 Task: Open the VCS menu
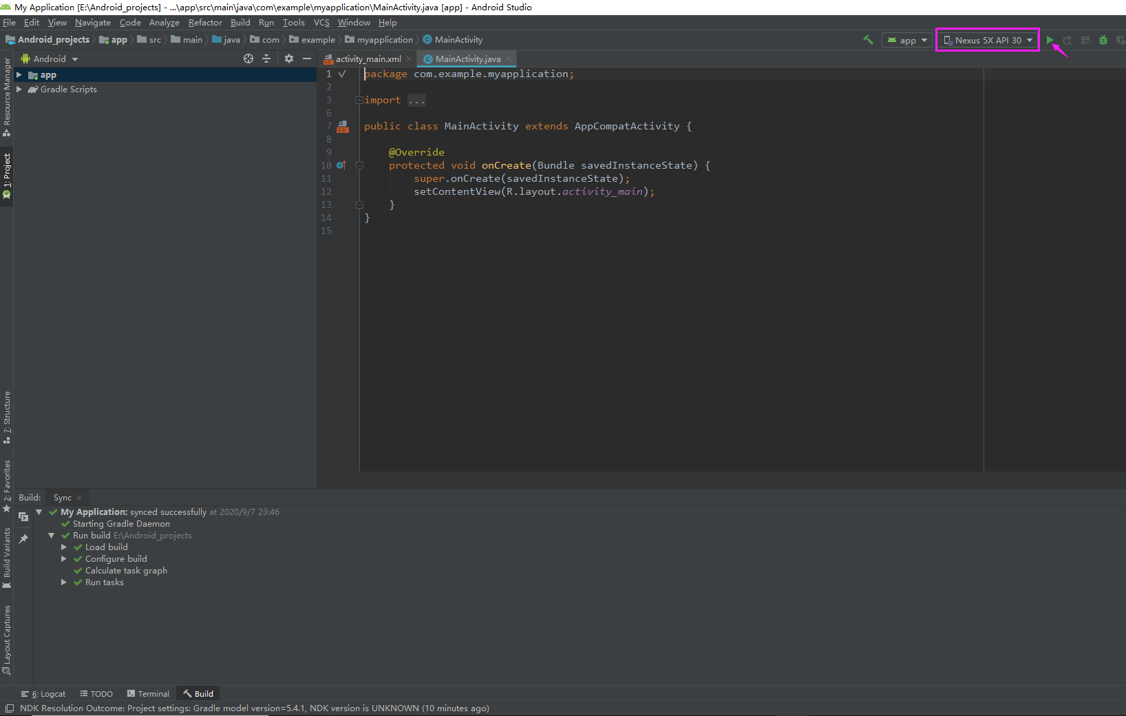[321, 23]
